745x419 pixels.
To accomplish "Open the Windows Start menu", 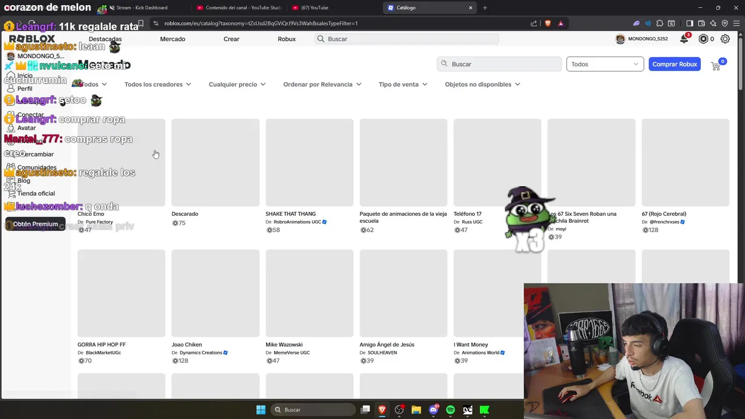I will pos(261,410).
